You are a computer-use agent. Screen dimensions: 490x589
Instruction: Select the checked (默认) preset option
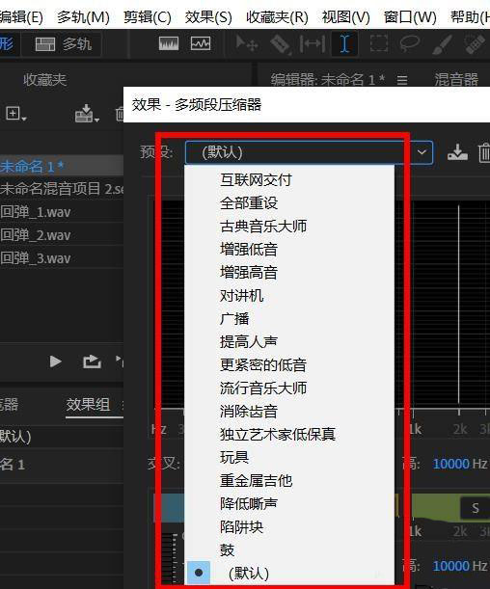click(x=289, y=574)
